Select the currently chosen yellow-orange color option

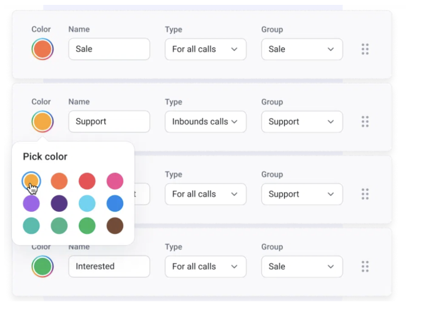(31, 181)
